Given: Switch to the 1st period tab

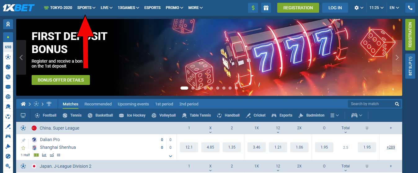Looking at the screenshot, I should (164, 104).
